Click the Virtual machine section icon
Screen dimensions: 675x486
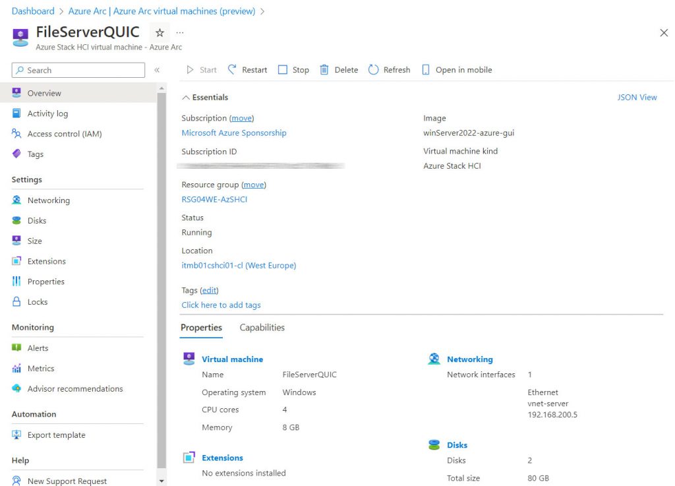pyautogui.click(x=189, y=359)
